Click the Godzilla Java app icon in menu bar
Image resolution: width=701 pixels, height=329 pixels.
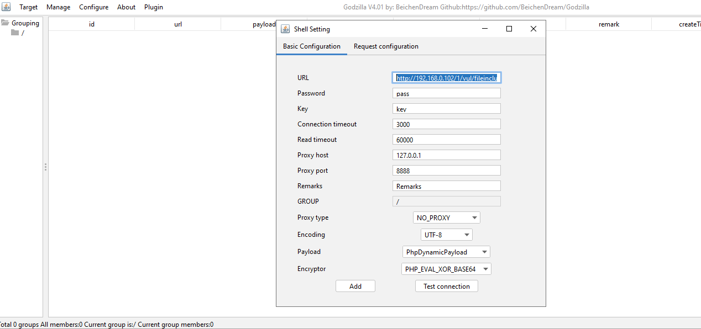coord(7,7)
